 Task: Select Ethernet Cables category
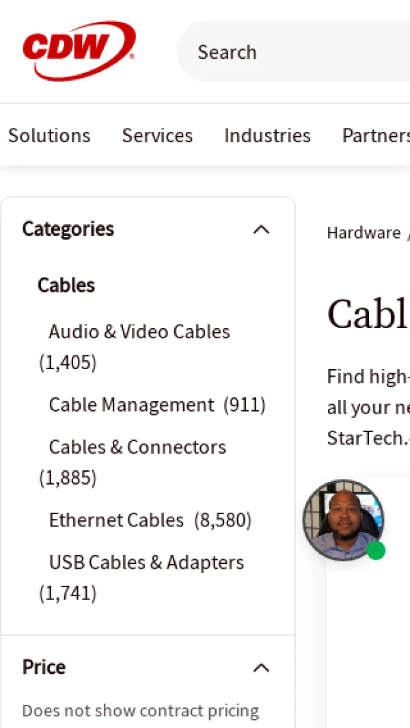pos(116,521)
